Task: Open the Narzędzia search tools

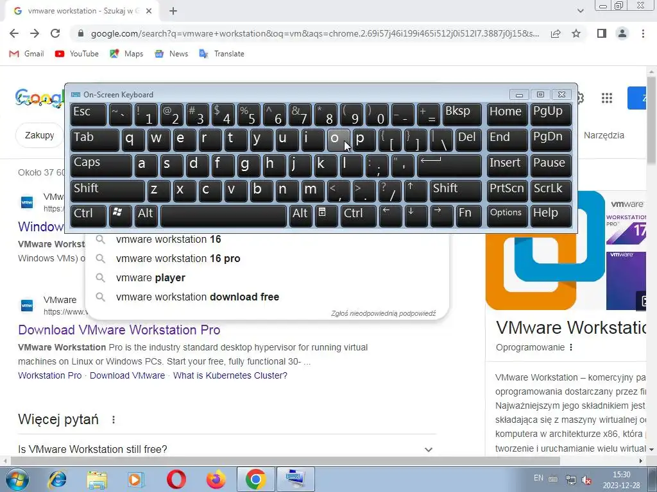Action: (x=604, y=135)
